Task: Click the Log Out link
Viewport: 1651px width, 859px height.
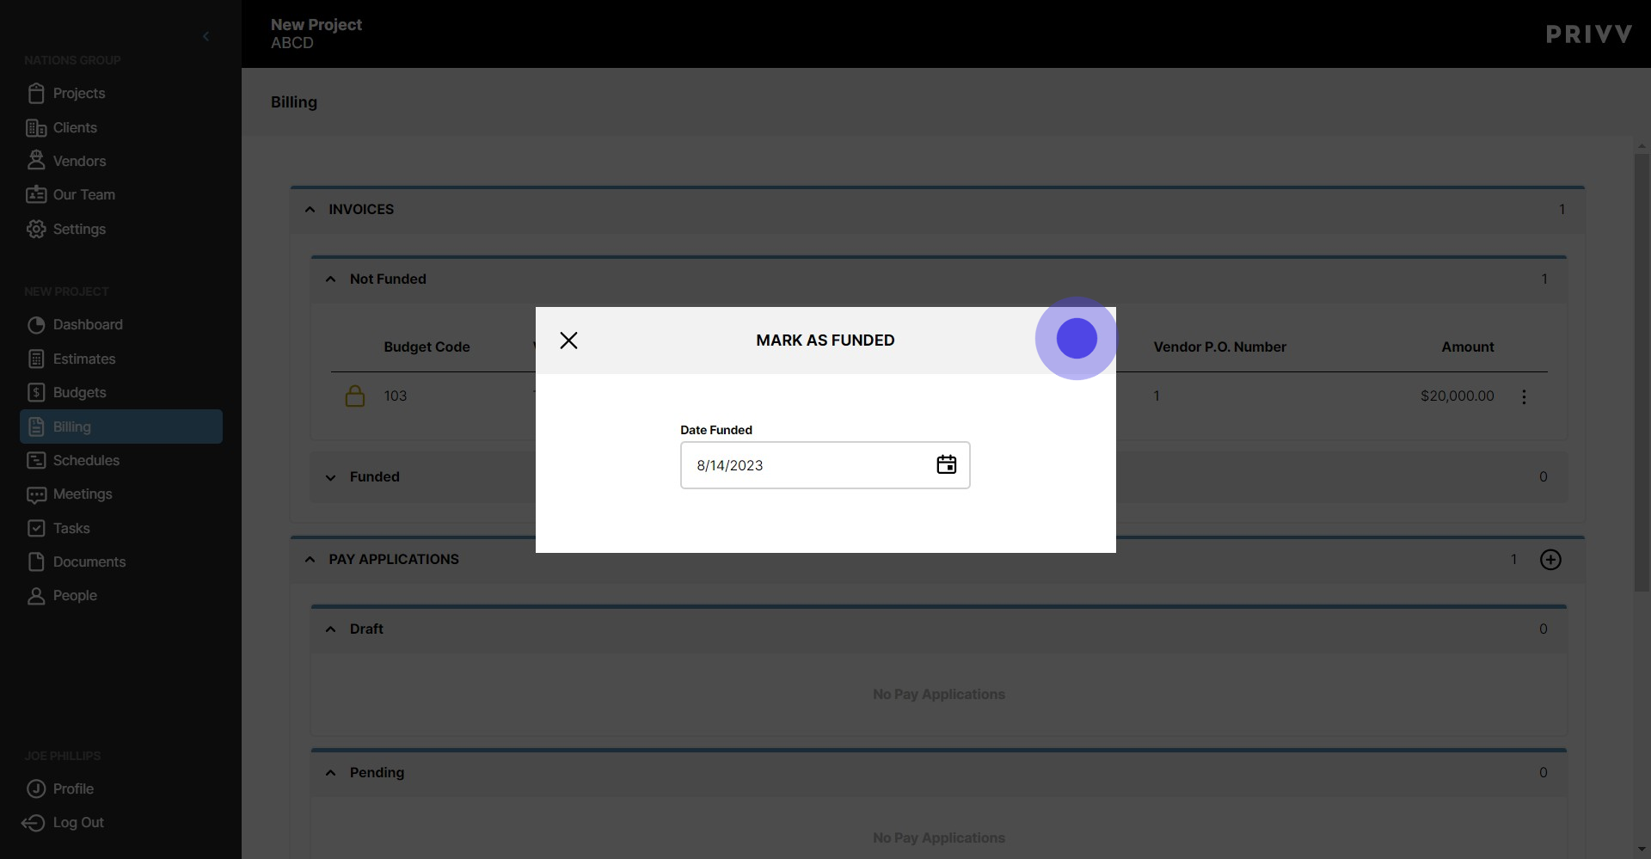Action: coord(78,822)
